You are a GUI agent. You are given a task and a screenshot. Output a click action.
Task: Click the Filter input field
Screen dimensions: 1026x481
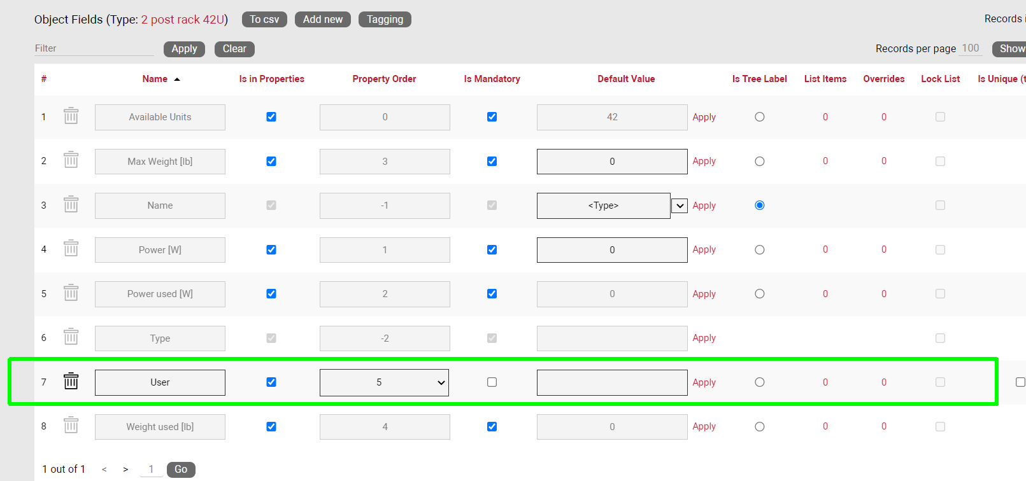click(94, 48)
